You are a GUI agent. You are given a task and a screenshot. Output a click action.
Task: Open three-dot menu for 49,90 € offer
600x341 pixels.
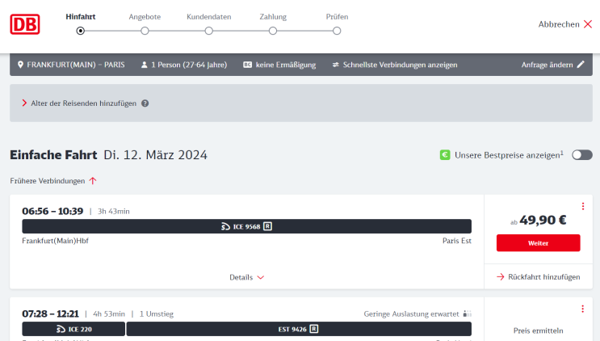point(583,206)
